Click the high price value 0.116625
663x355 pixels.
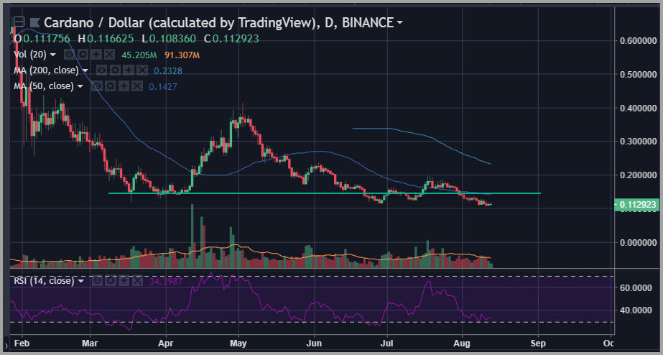tap(111, 39)
